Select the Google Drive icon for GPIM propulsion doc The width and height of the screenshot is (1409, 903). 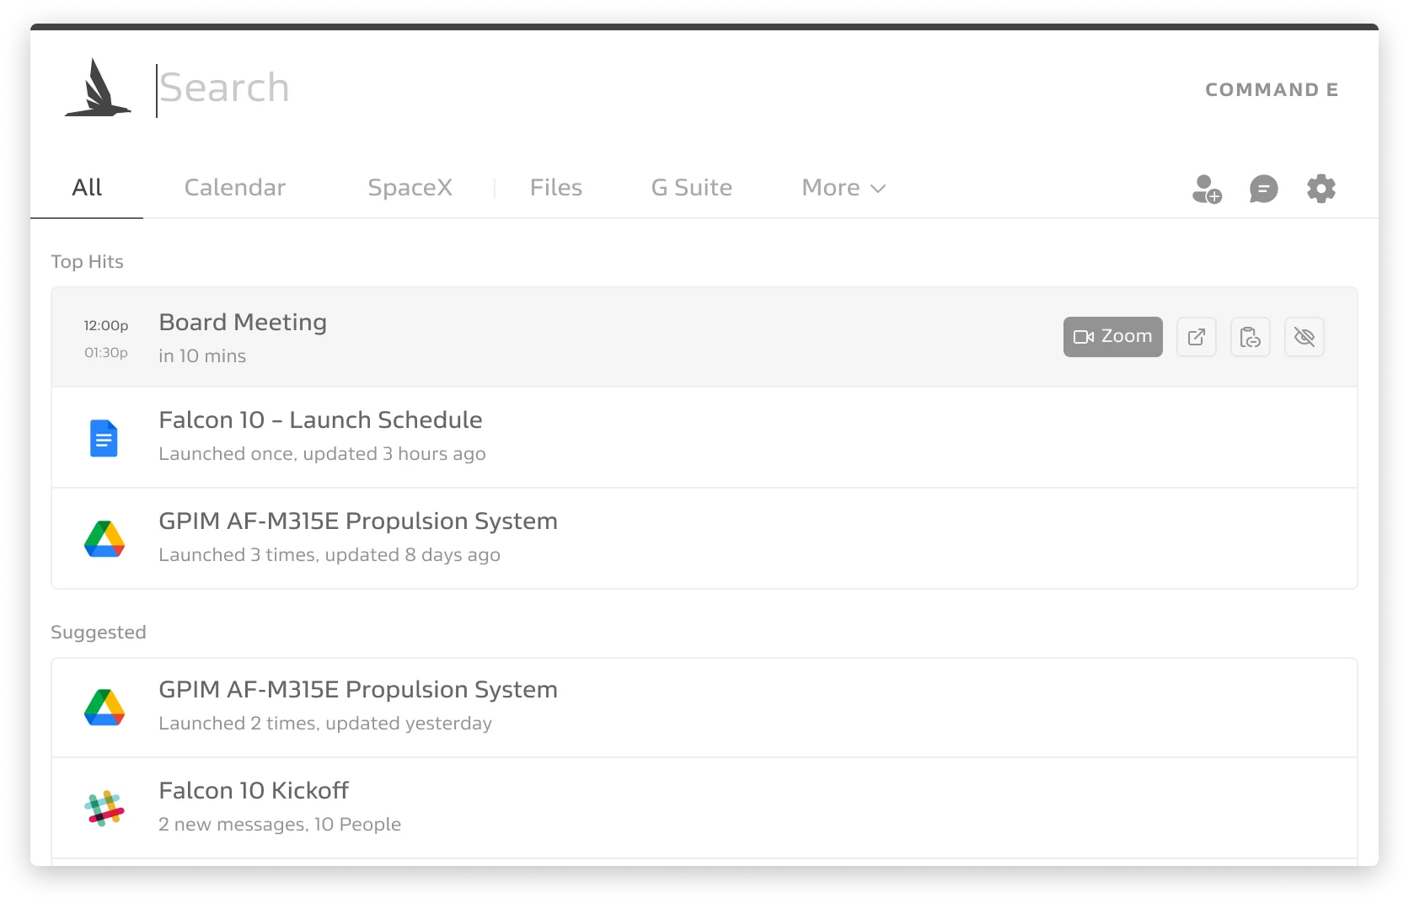point(105,538)
